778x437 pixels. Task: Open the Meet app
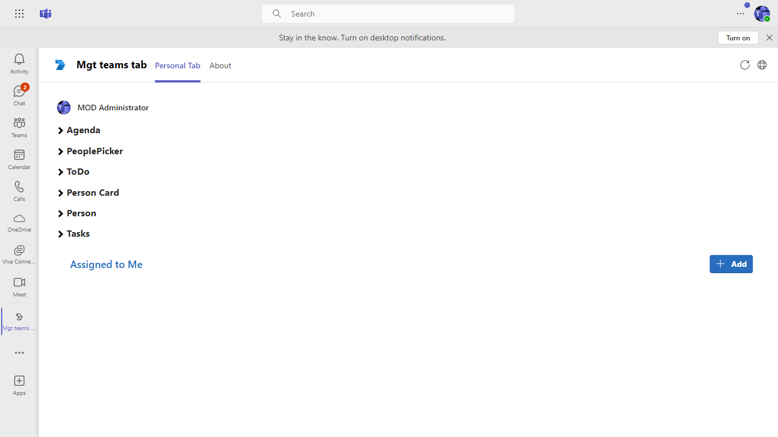coord(19,287)
